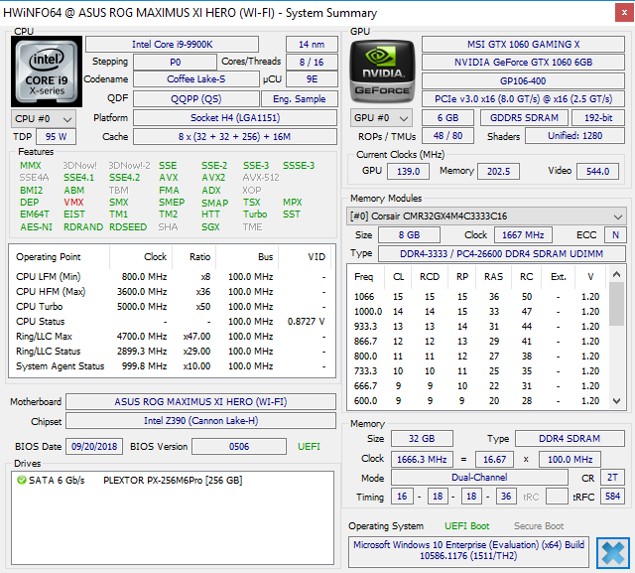This screenshot has height=573, width=635.
Task: Click the Socket H4 (LGA1151) platform field
Action: click(235, 118)
